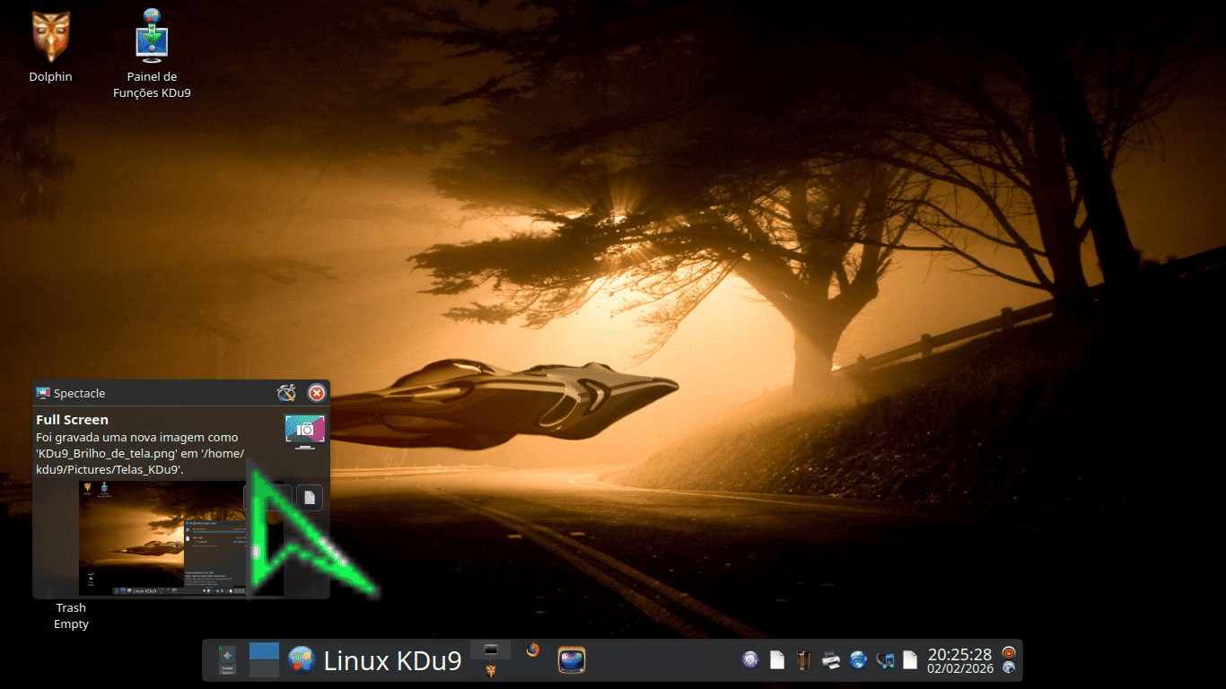The height and width of the screenshot is (689, 1226).
Task: Open the network globe tray icon
Action: tap(858, 660)
